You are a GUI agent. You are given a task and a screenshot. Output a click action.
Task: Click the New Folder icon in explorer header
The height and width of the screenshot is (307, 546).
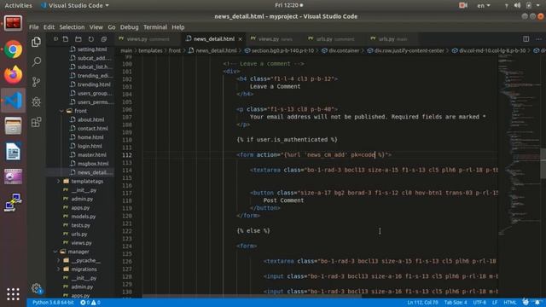78,39
